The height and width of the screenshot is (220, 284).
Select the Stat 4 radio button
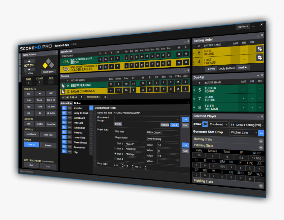point(116,159)
